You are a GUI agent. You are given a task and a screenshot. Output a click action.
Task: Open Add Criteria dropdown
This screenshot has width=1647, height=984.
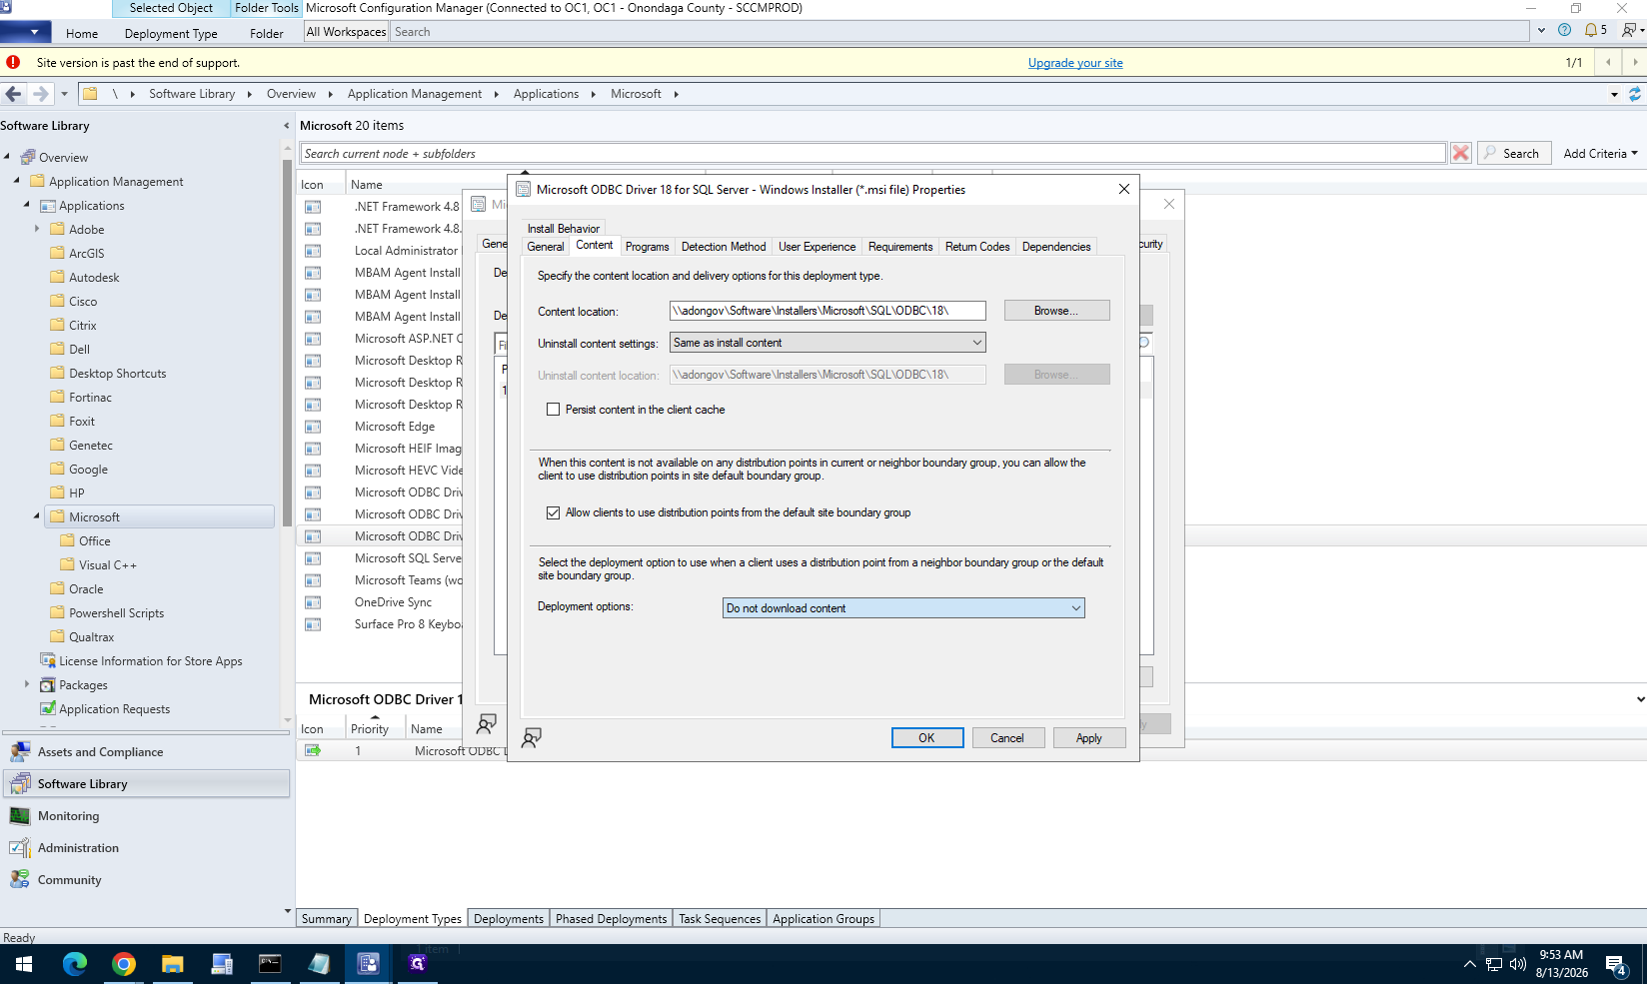[1601, 153]
